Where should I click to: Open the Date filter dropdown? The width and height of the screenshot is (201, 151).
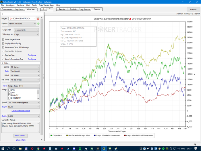click(x=25, y=71)
